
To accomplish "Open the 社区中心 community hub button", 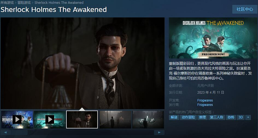I will (245, 9).
